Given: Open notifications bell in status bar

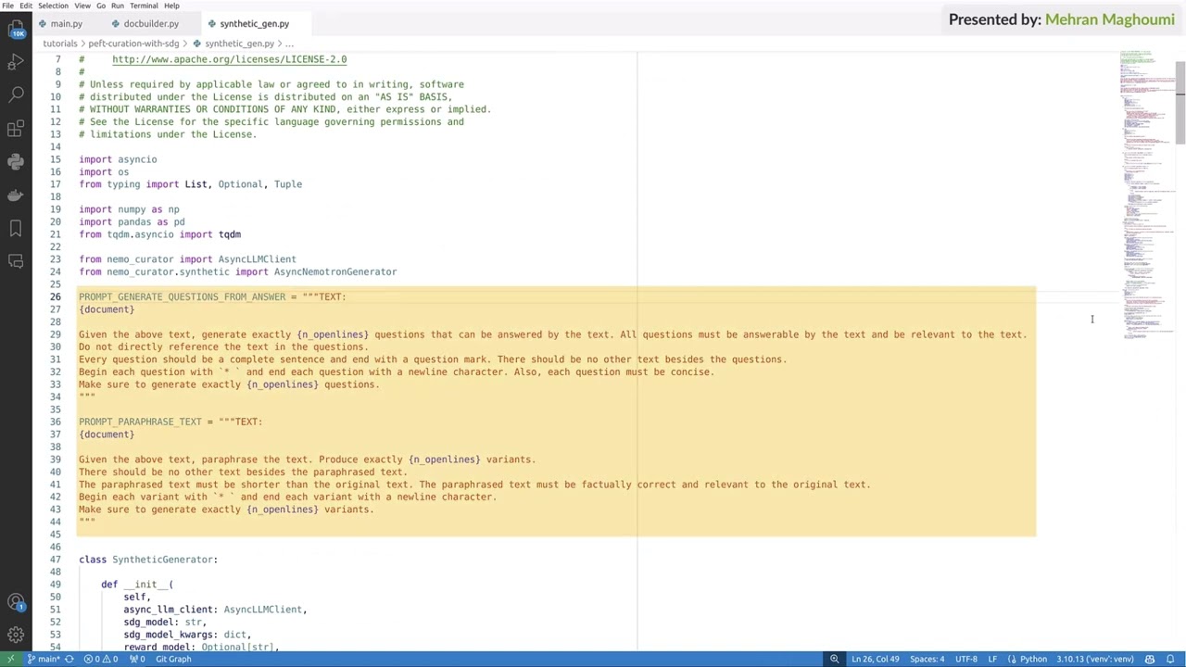Looking at the screenshot, I should point(1170,659).
